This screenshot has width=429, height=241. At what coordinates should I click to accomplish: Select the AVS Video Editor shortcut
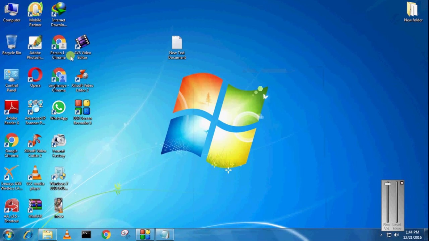[82, 47]
